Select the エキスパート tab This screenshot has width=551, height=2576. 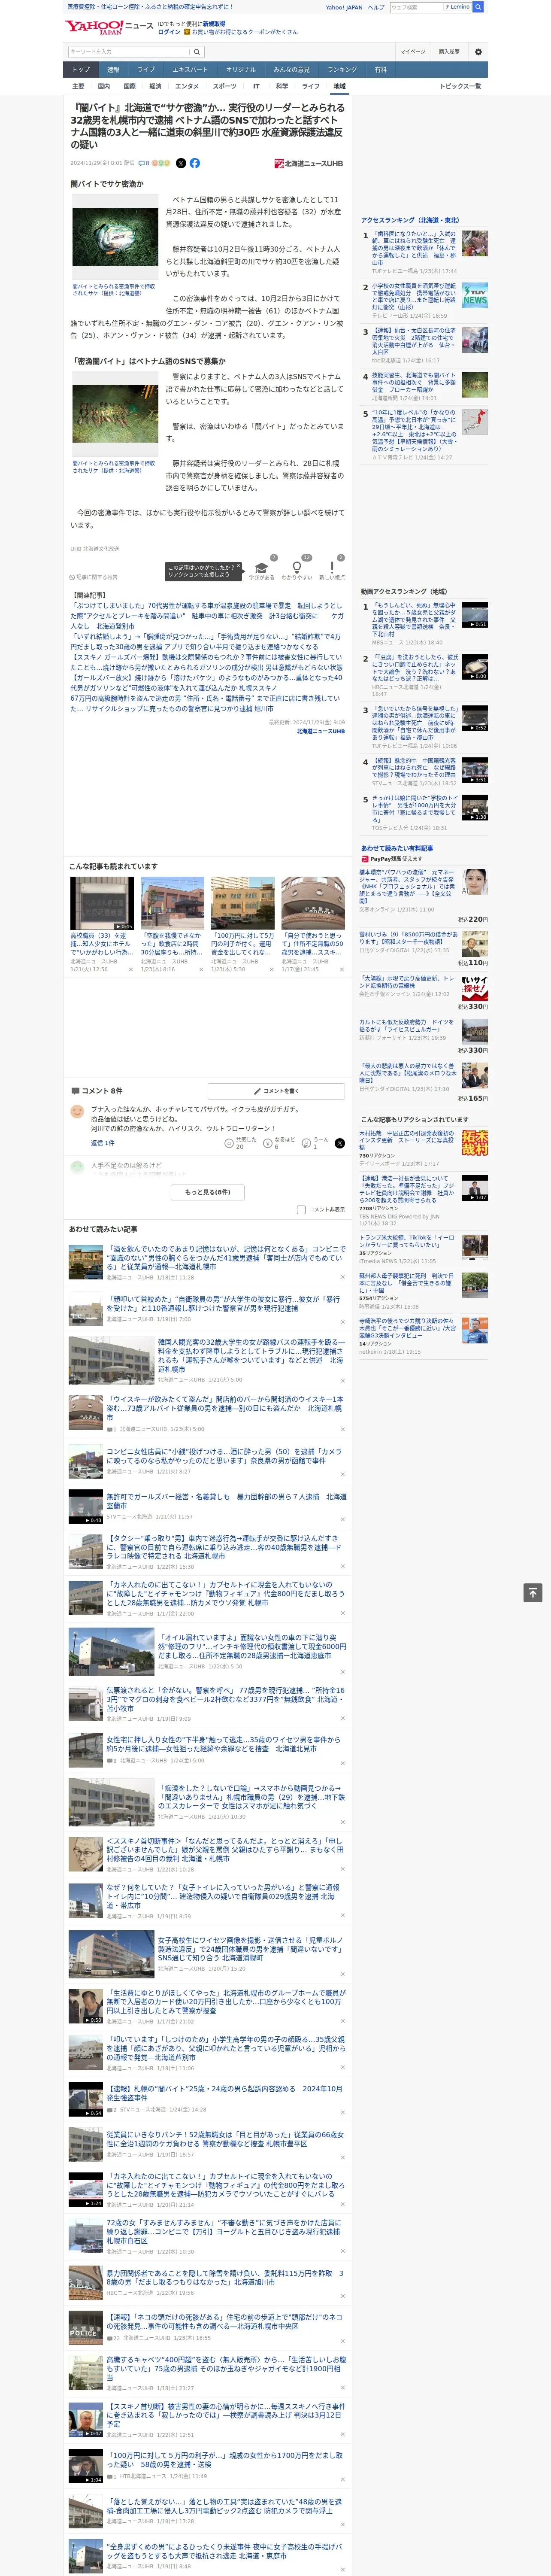tap(190, 70)
